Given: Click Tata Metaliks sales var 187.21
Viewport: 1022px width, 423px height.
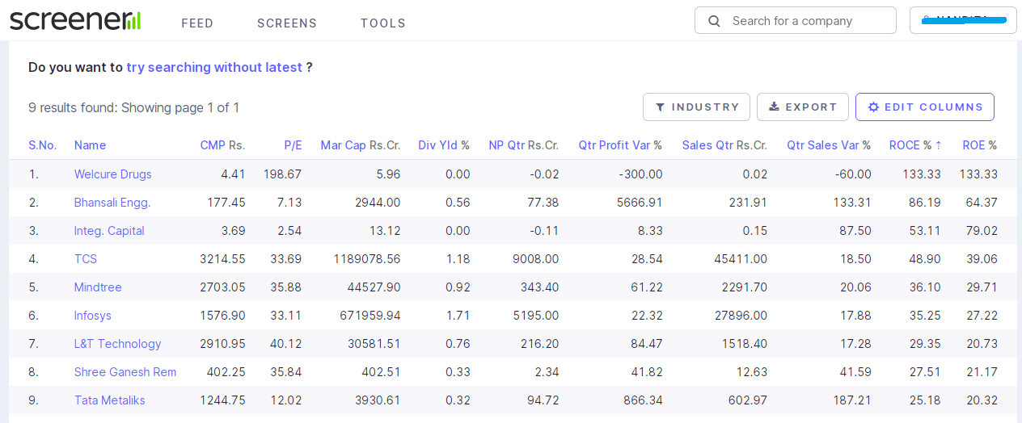Looking at the screenshot, I should tap(852, 400).
